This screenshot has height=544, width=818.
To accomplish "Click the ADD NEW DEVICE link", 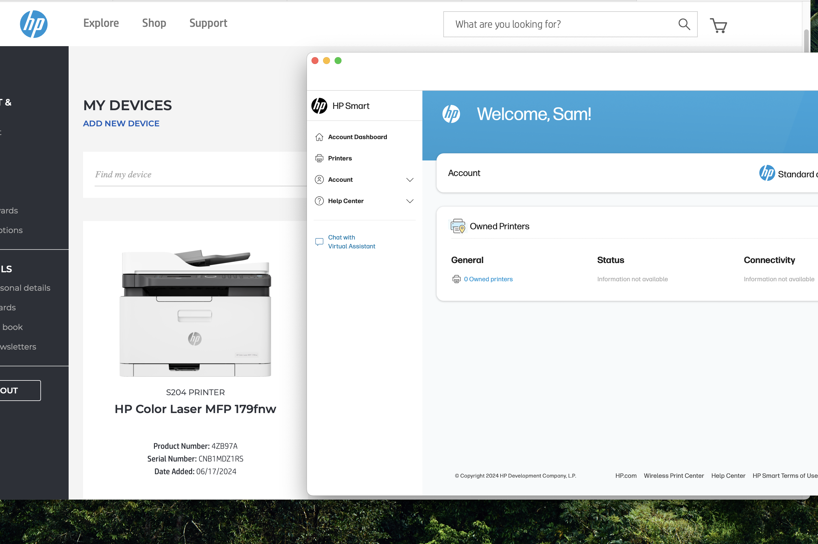I will click(121, 123).
